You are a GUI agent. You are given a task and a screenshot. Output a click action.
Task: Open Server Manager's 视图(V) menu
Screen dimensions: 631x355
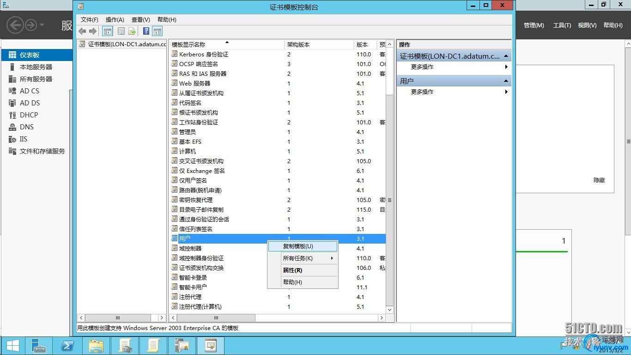coord(587,25)
